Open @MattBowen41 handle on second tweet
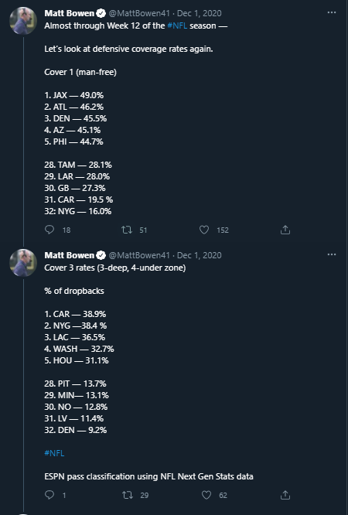This screenshot has height=515, width=348. coord(139,255)
